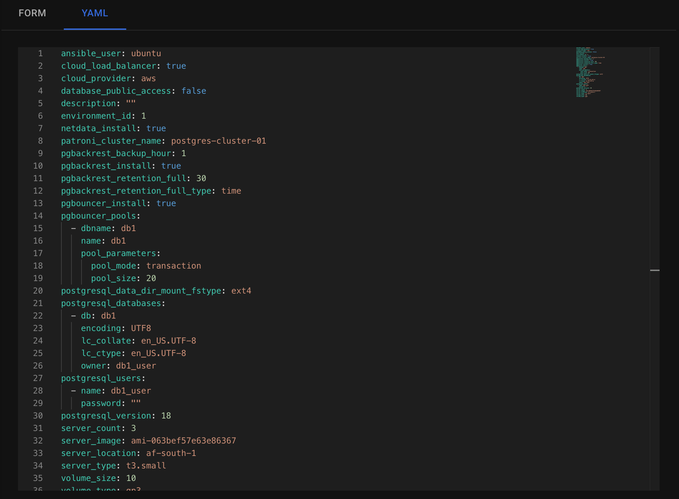Click line number 27 in gutter
Screen dimensions: 679x499
pyautogui.click(x=38, y=378)
